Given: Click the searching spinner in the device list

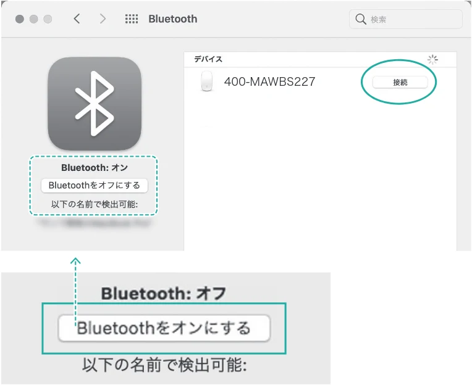Looking at the screenshot, I should [x=432, y=59].
